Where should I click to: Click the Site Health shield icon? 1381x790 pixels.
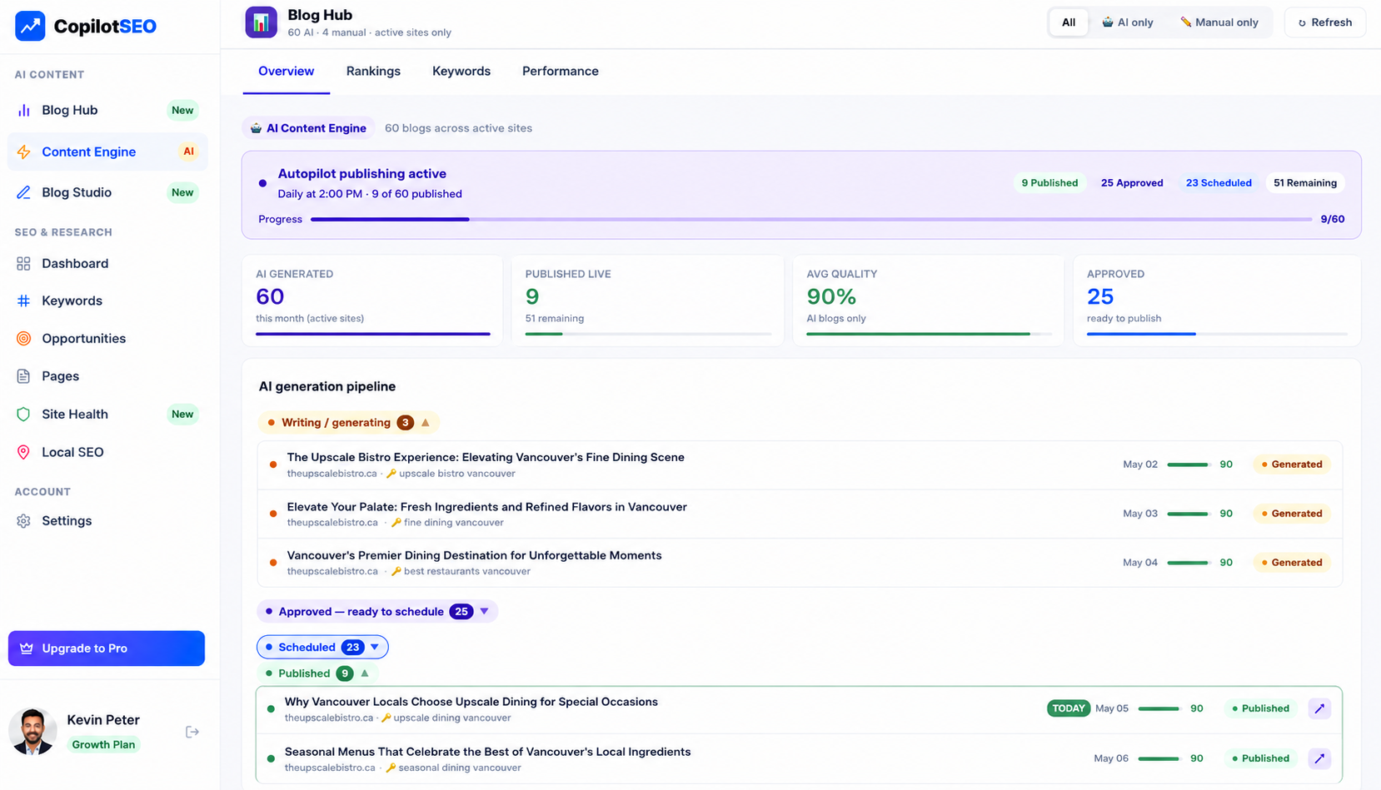[x=23, y=414]
